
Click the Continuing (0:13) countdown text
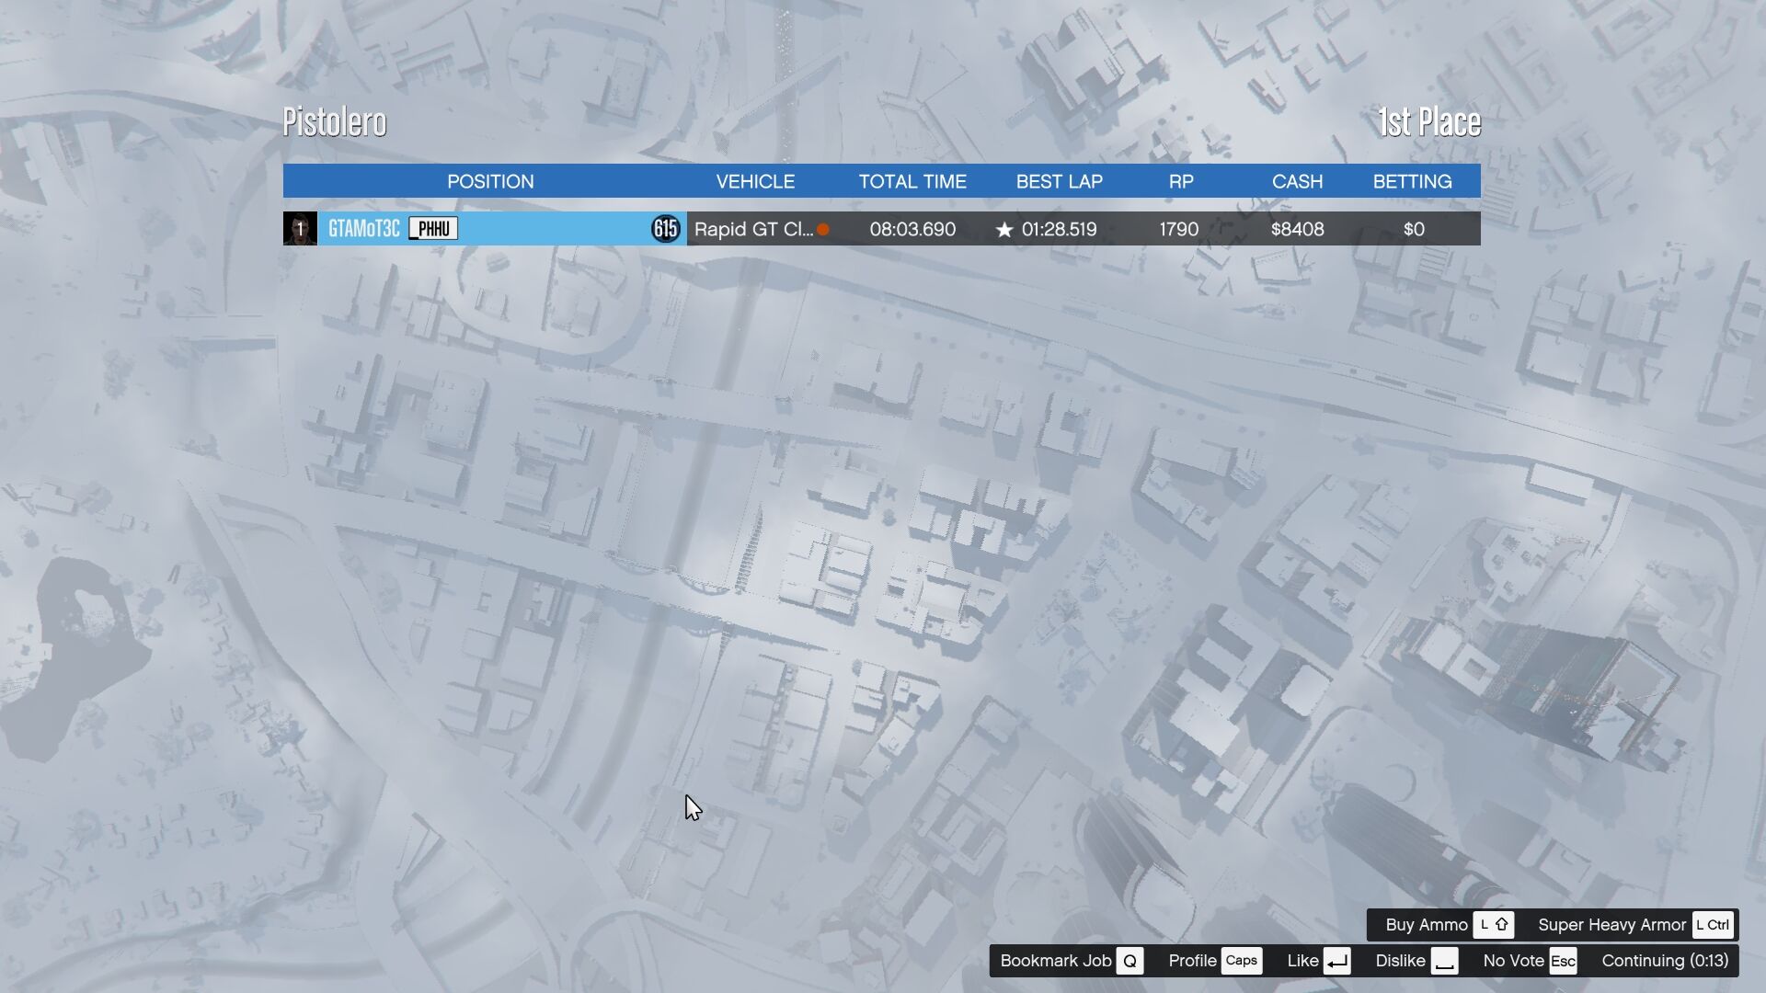coord(1665,961)
